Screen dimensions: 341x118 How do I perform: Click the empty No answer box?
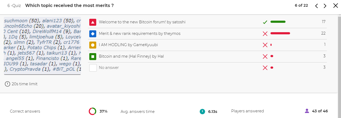click(x=93, y=68)
